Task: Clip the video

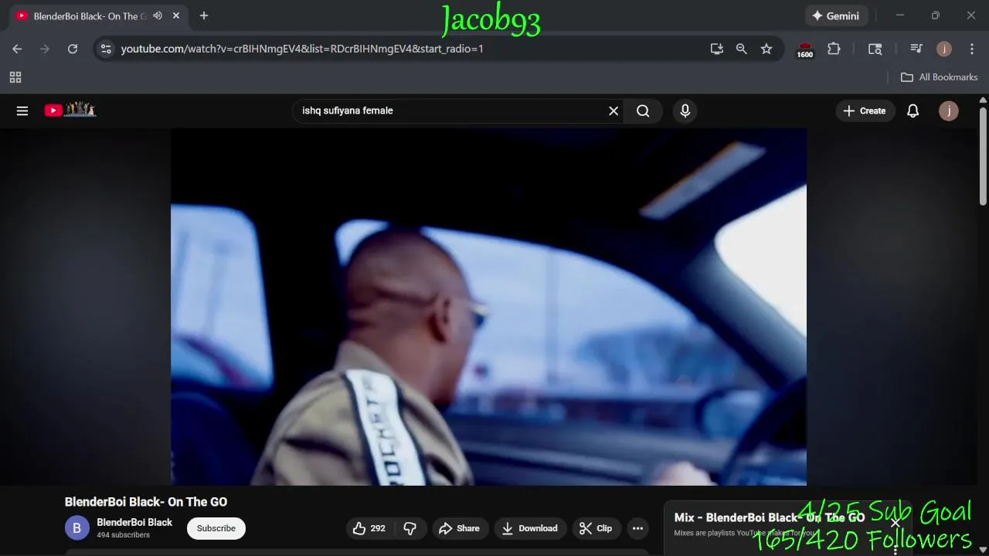Action: [596, 528]
